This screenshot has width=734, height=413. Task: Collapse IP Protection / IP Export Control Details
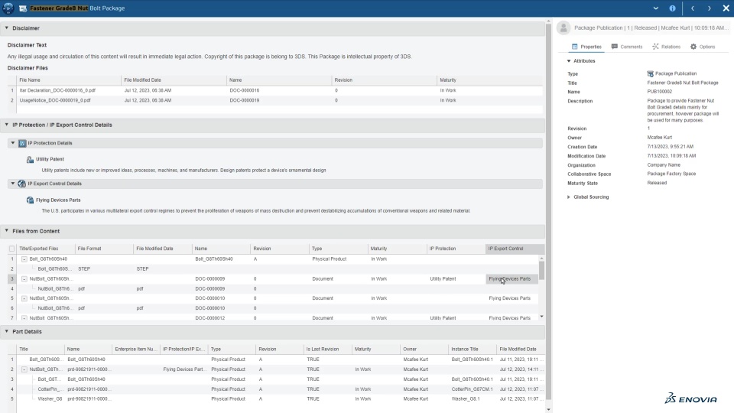7,125
